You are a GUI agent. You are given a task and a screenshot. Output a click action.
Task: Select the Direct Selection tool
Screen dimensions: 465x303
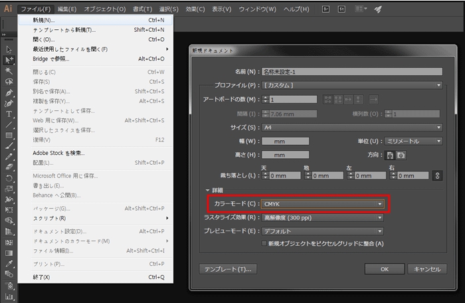(x=9, y=60)
